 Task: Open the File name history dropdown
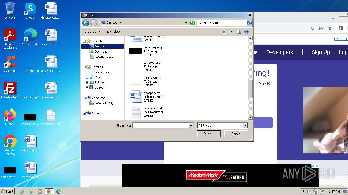coord(191,126)
